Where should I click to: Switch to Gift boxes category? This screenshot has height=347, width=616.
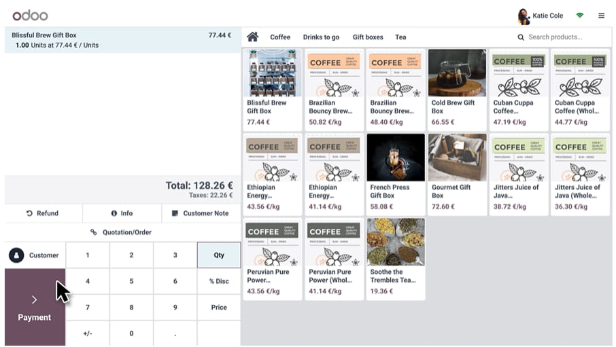(368, 37)
